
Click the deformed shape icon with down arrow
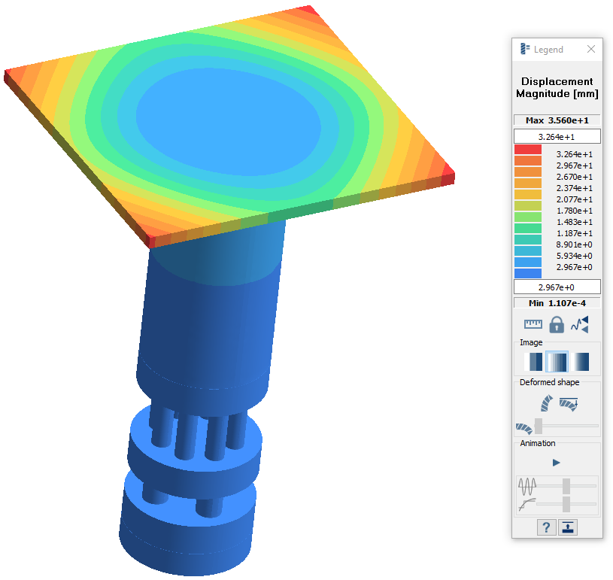569,404
